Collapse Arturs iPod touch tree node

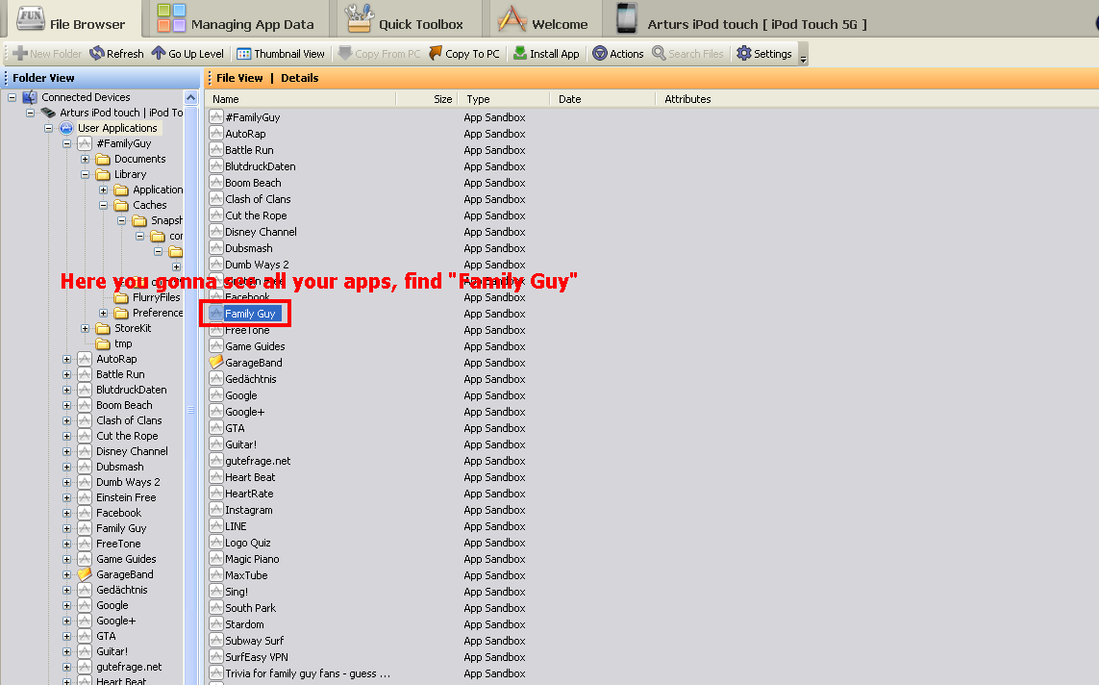(x=30, y=113)
